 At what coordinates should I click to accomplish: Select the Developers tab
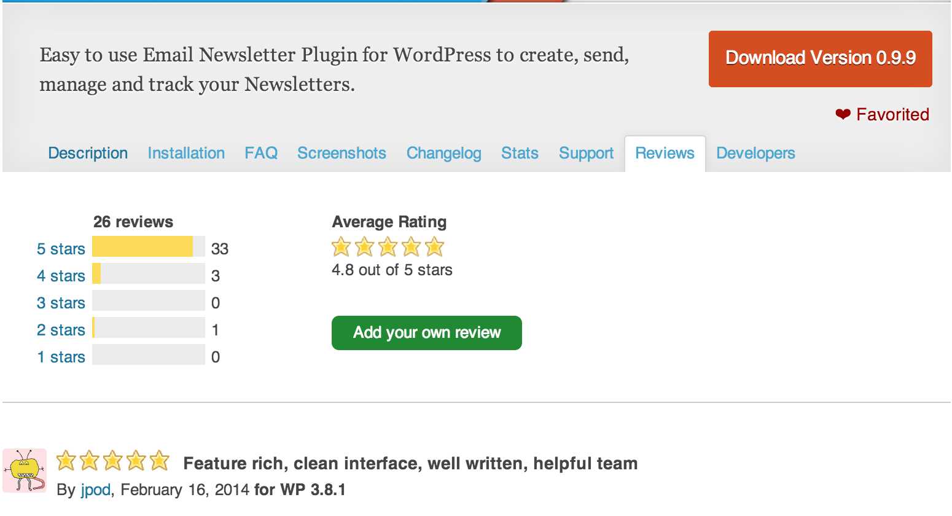755,153
